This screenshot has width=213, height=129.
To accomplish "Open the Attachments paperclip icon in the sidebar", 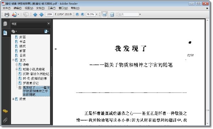I will (x=5, y=120).
